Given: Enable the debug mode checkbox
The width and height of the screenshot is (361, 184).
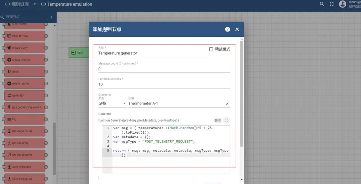Looking at the screenshot, I should tap(211, 49).
